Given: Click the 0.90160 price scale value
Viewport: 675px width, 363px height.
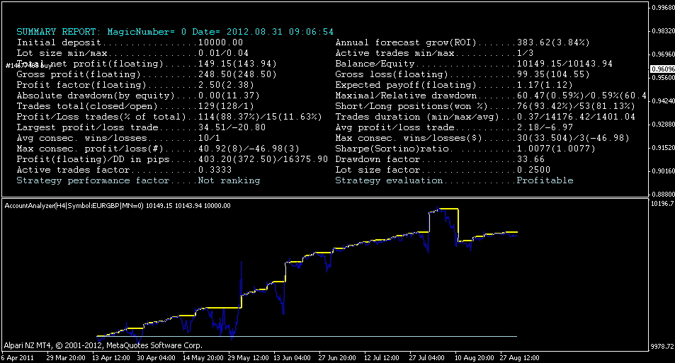Looking at the screenshot, I should click(x=663, y=171).
